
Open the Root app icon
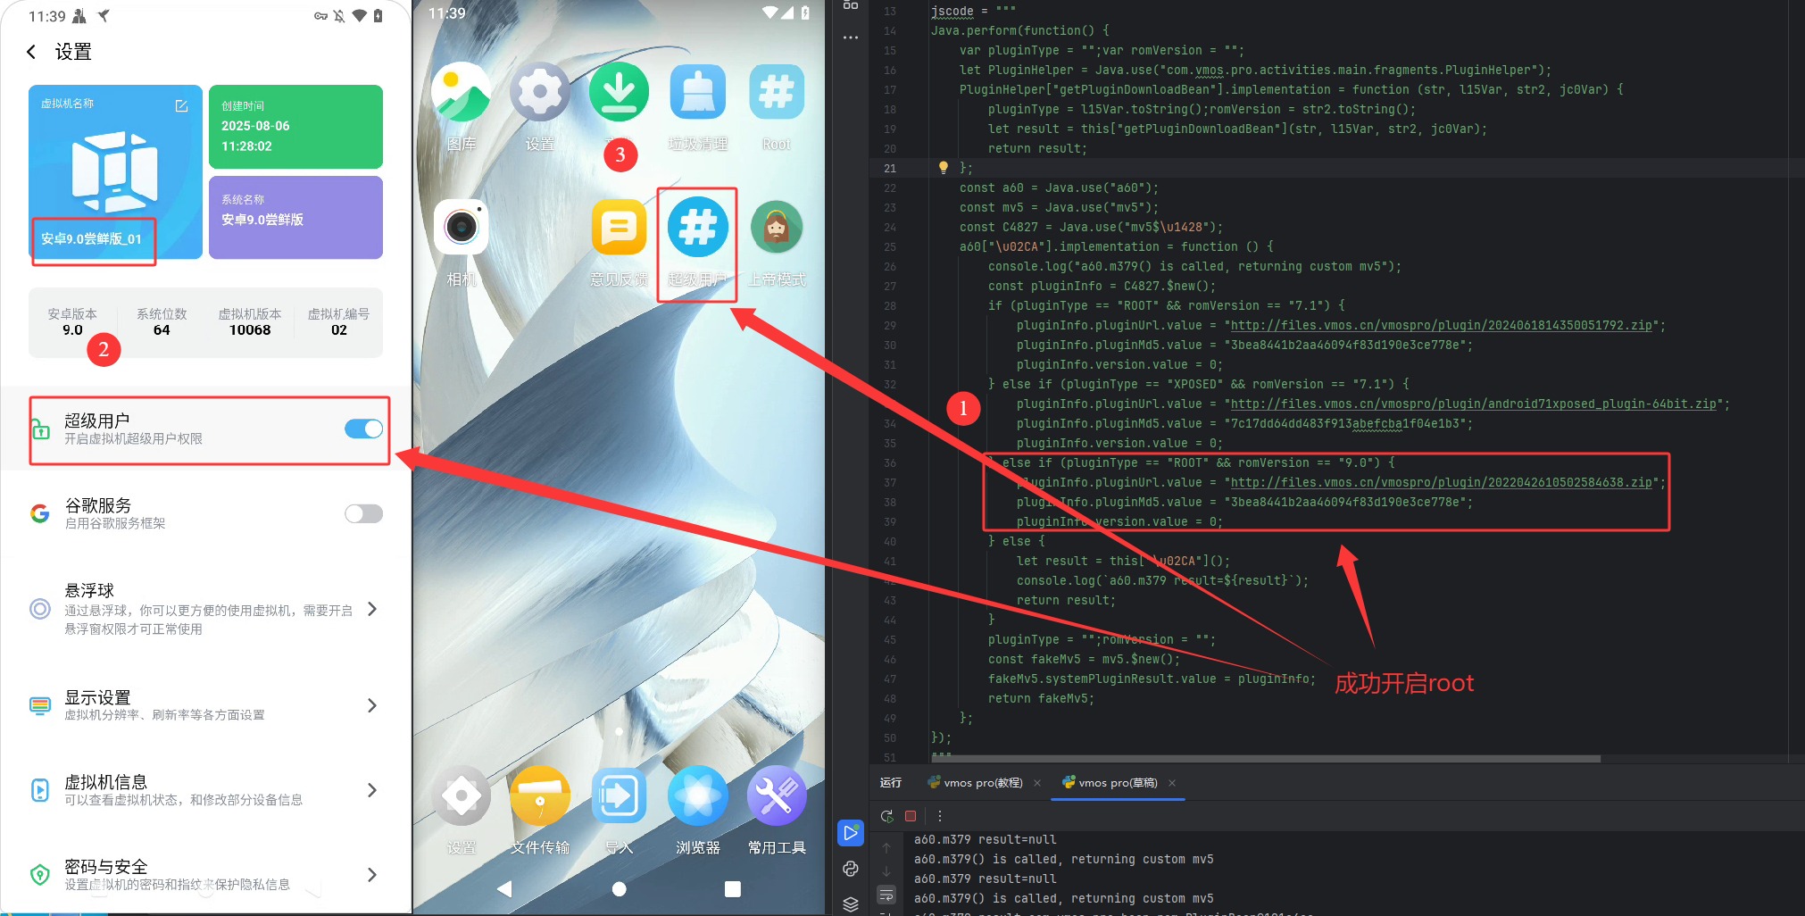coord(776,92)
